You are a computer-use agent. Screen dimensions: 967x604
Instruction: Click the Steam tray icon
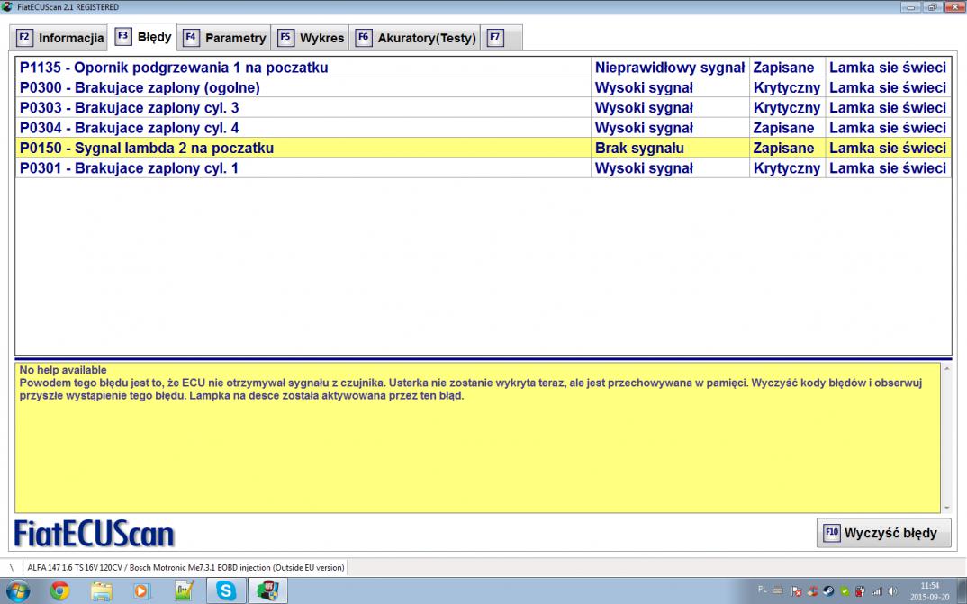pyautogui.click(x=829, y=591)
